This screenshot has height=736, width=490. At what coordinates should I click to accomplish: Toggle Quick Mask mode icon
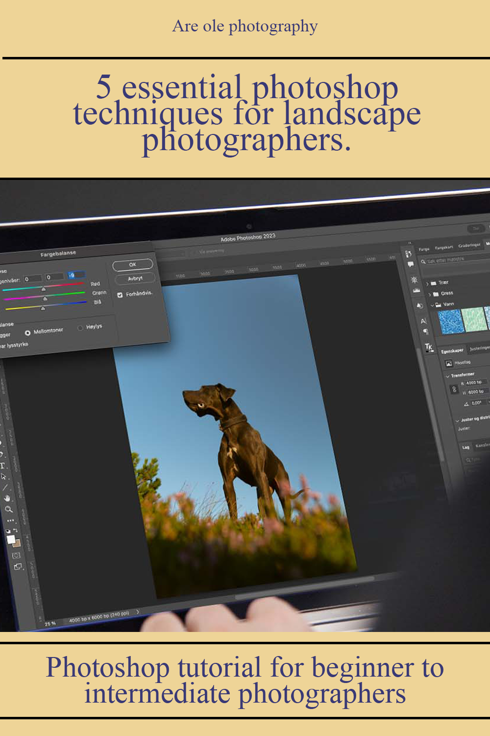click(16, 555)
